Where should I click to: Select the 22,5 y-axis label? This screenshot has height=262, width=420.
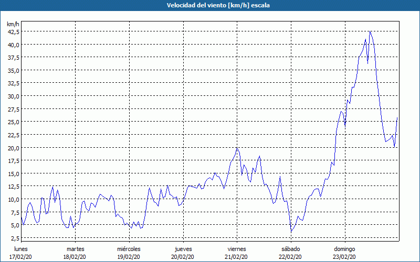click(x=14, y=135)
